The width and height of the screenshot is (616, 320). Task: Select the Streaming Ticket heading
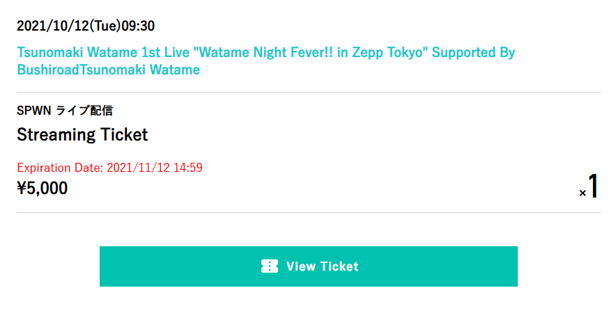tap(82, 134)
